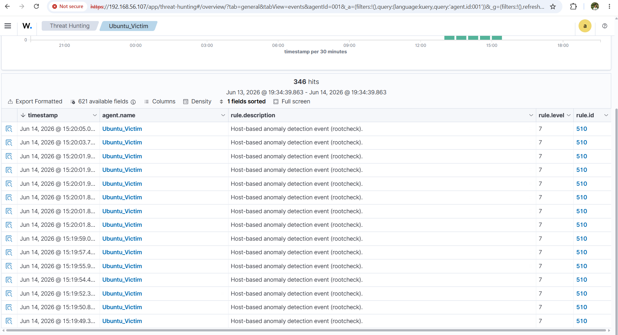
Task: Open Ubuntu_Victim link in 15:19:59.0 row
Action: click(x=122, y=239)
